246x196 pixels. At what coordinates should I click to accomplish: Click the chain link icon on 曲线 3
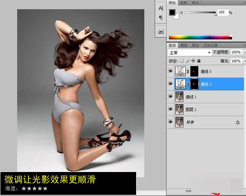[x=187, y=71]
